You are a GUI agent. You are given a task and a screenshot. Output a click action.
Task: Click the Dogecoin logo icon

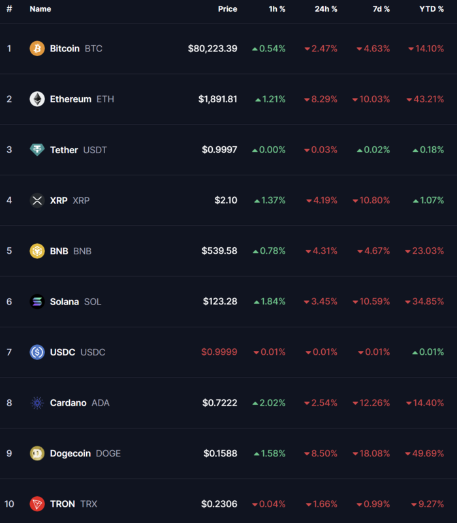[37, 454]
